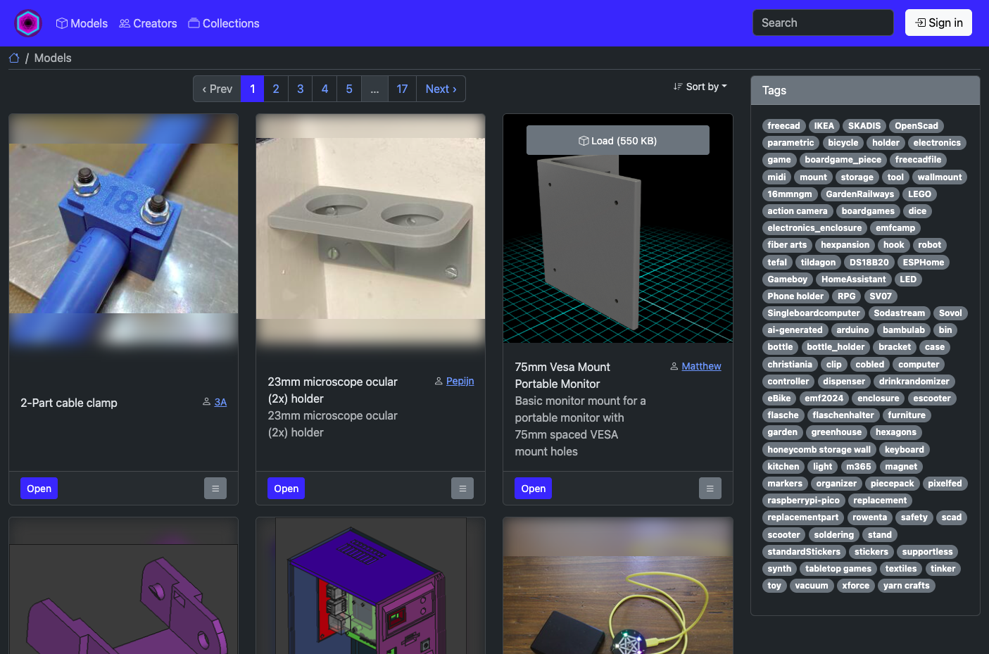The height and width of the screenshot is (654, 989).
Task: Open the Collections navigation item
Action: [x=224, y=23]
